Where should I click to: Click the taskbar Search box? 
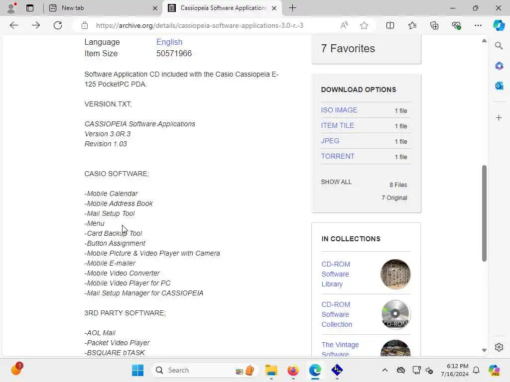pyautogui.click(x=204, y=370)
